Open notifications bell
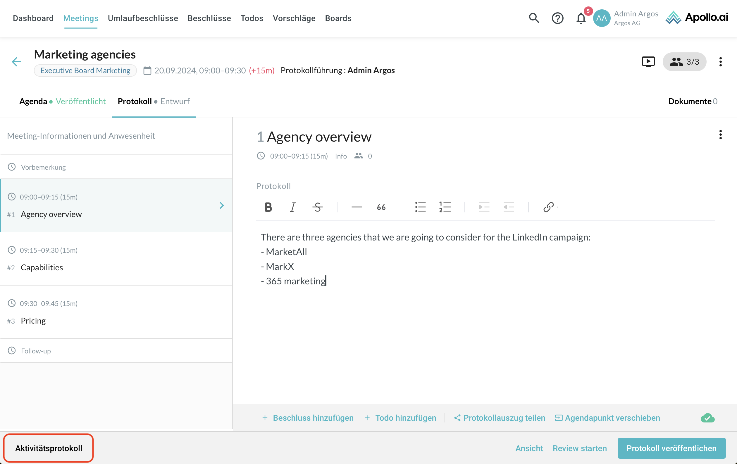Screen dimensions: 737x464 [x=581, y=18]
